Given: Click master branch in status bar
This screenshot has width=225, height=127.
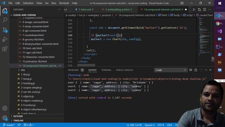Looking at the screenshot, I should point(9,125).
